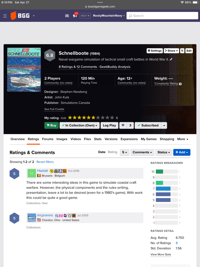Toggle the Subscribed button
Screen dimensions: 200x267
click(148, 125)
